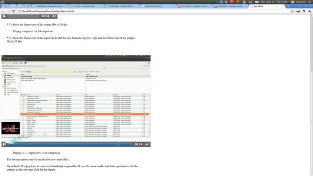Open the system volume indicator

click(x=250, y=2)
